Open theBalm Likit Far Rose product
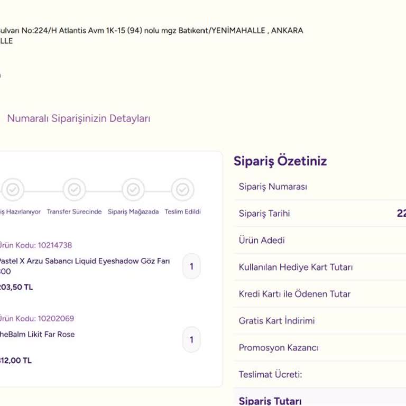Image resolution: width=406 pixels, height=406 pixels. [x=37, y=334]
